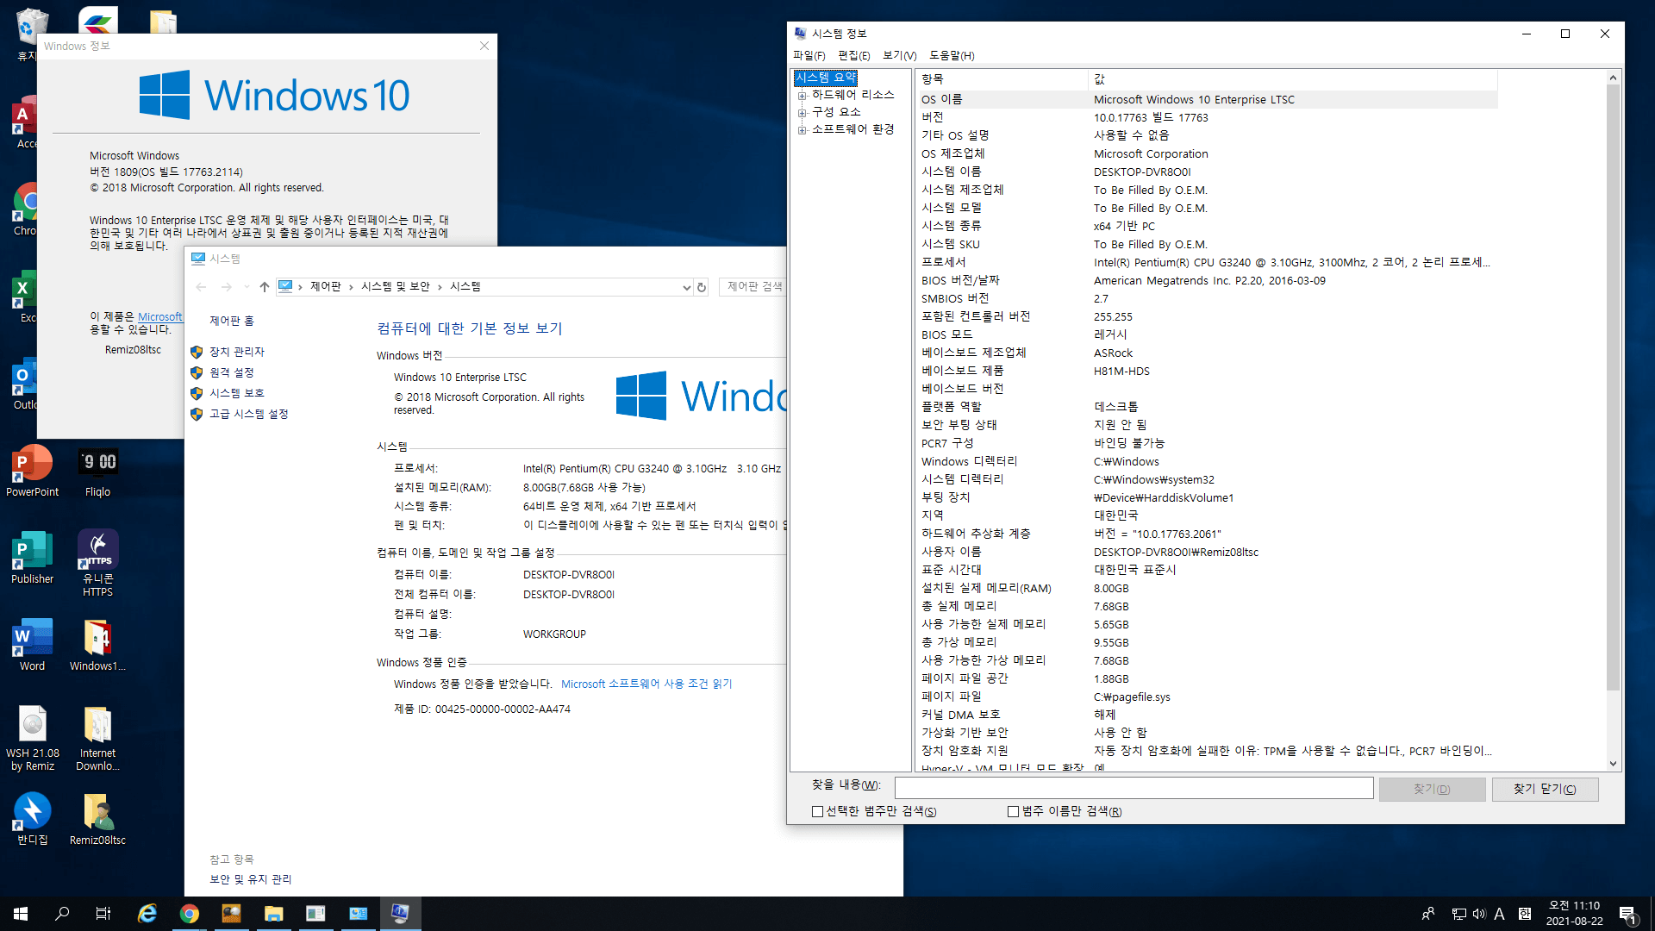
Task: Click the 값 column header
Action: pyautogui.click(x=1293, y=78)
